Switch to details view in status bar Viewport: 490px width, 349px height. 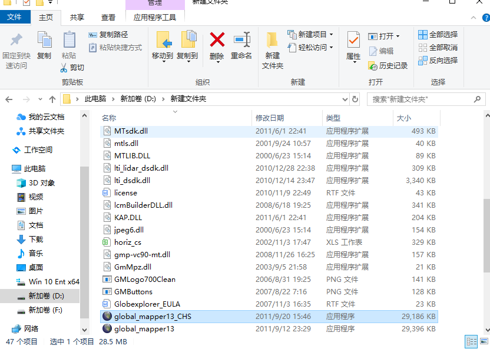pos(471,341)
